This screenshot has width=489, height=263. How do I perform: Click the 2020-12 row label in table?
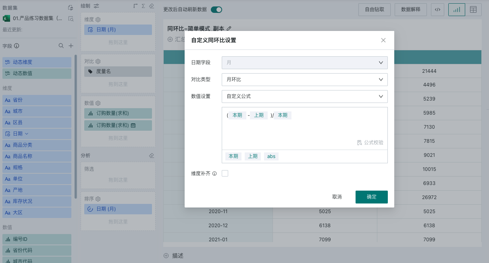tap(218, 226)
